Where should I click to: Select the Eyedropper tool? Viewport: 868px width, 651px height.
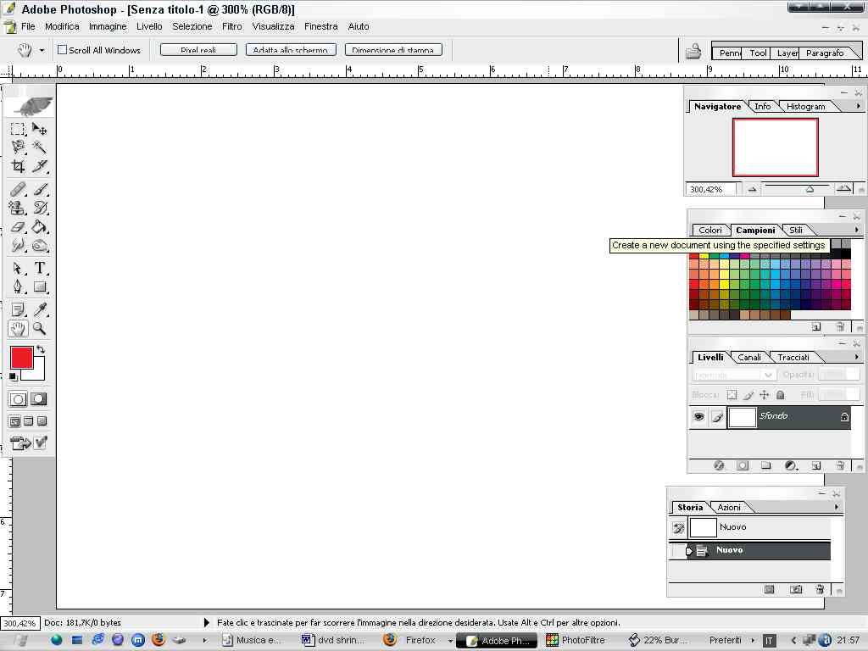coord(39,310)
